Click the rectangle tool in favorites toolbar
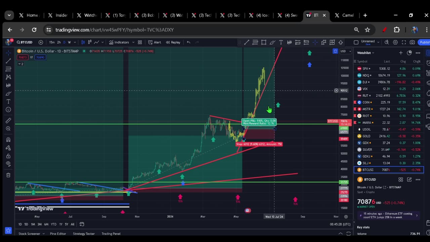The height and width of the screenshot is (242, 430). tap(264, 42)
